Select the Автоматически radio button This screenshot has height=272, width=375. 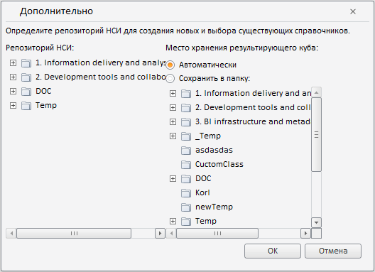(170, 65)
